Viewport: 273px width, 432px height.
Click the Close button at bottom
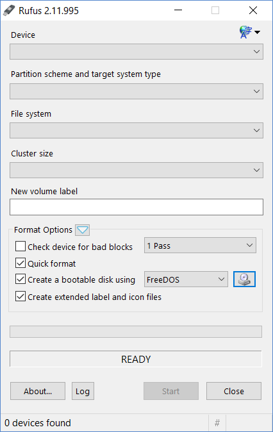tap(234, 391)
